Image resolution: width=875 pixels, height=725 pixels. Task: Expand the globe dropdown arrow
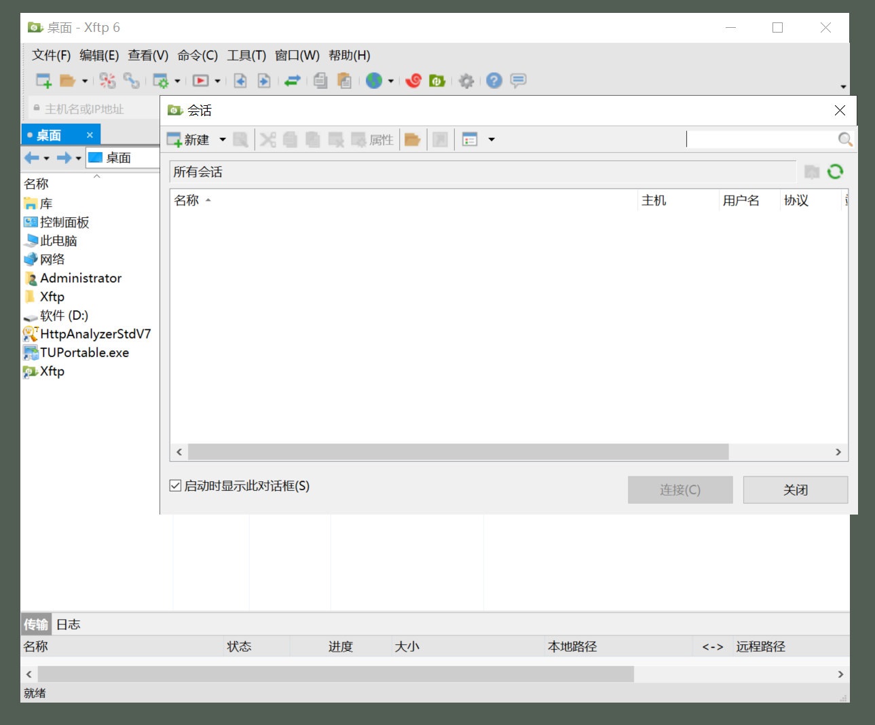click(390, 81)
